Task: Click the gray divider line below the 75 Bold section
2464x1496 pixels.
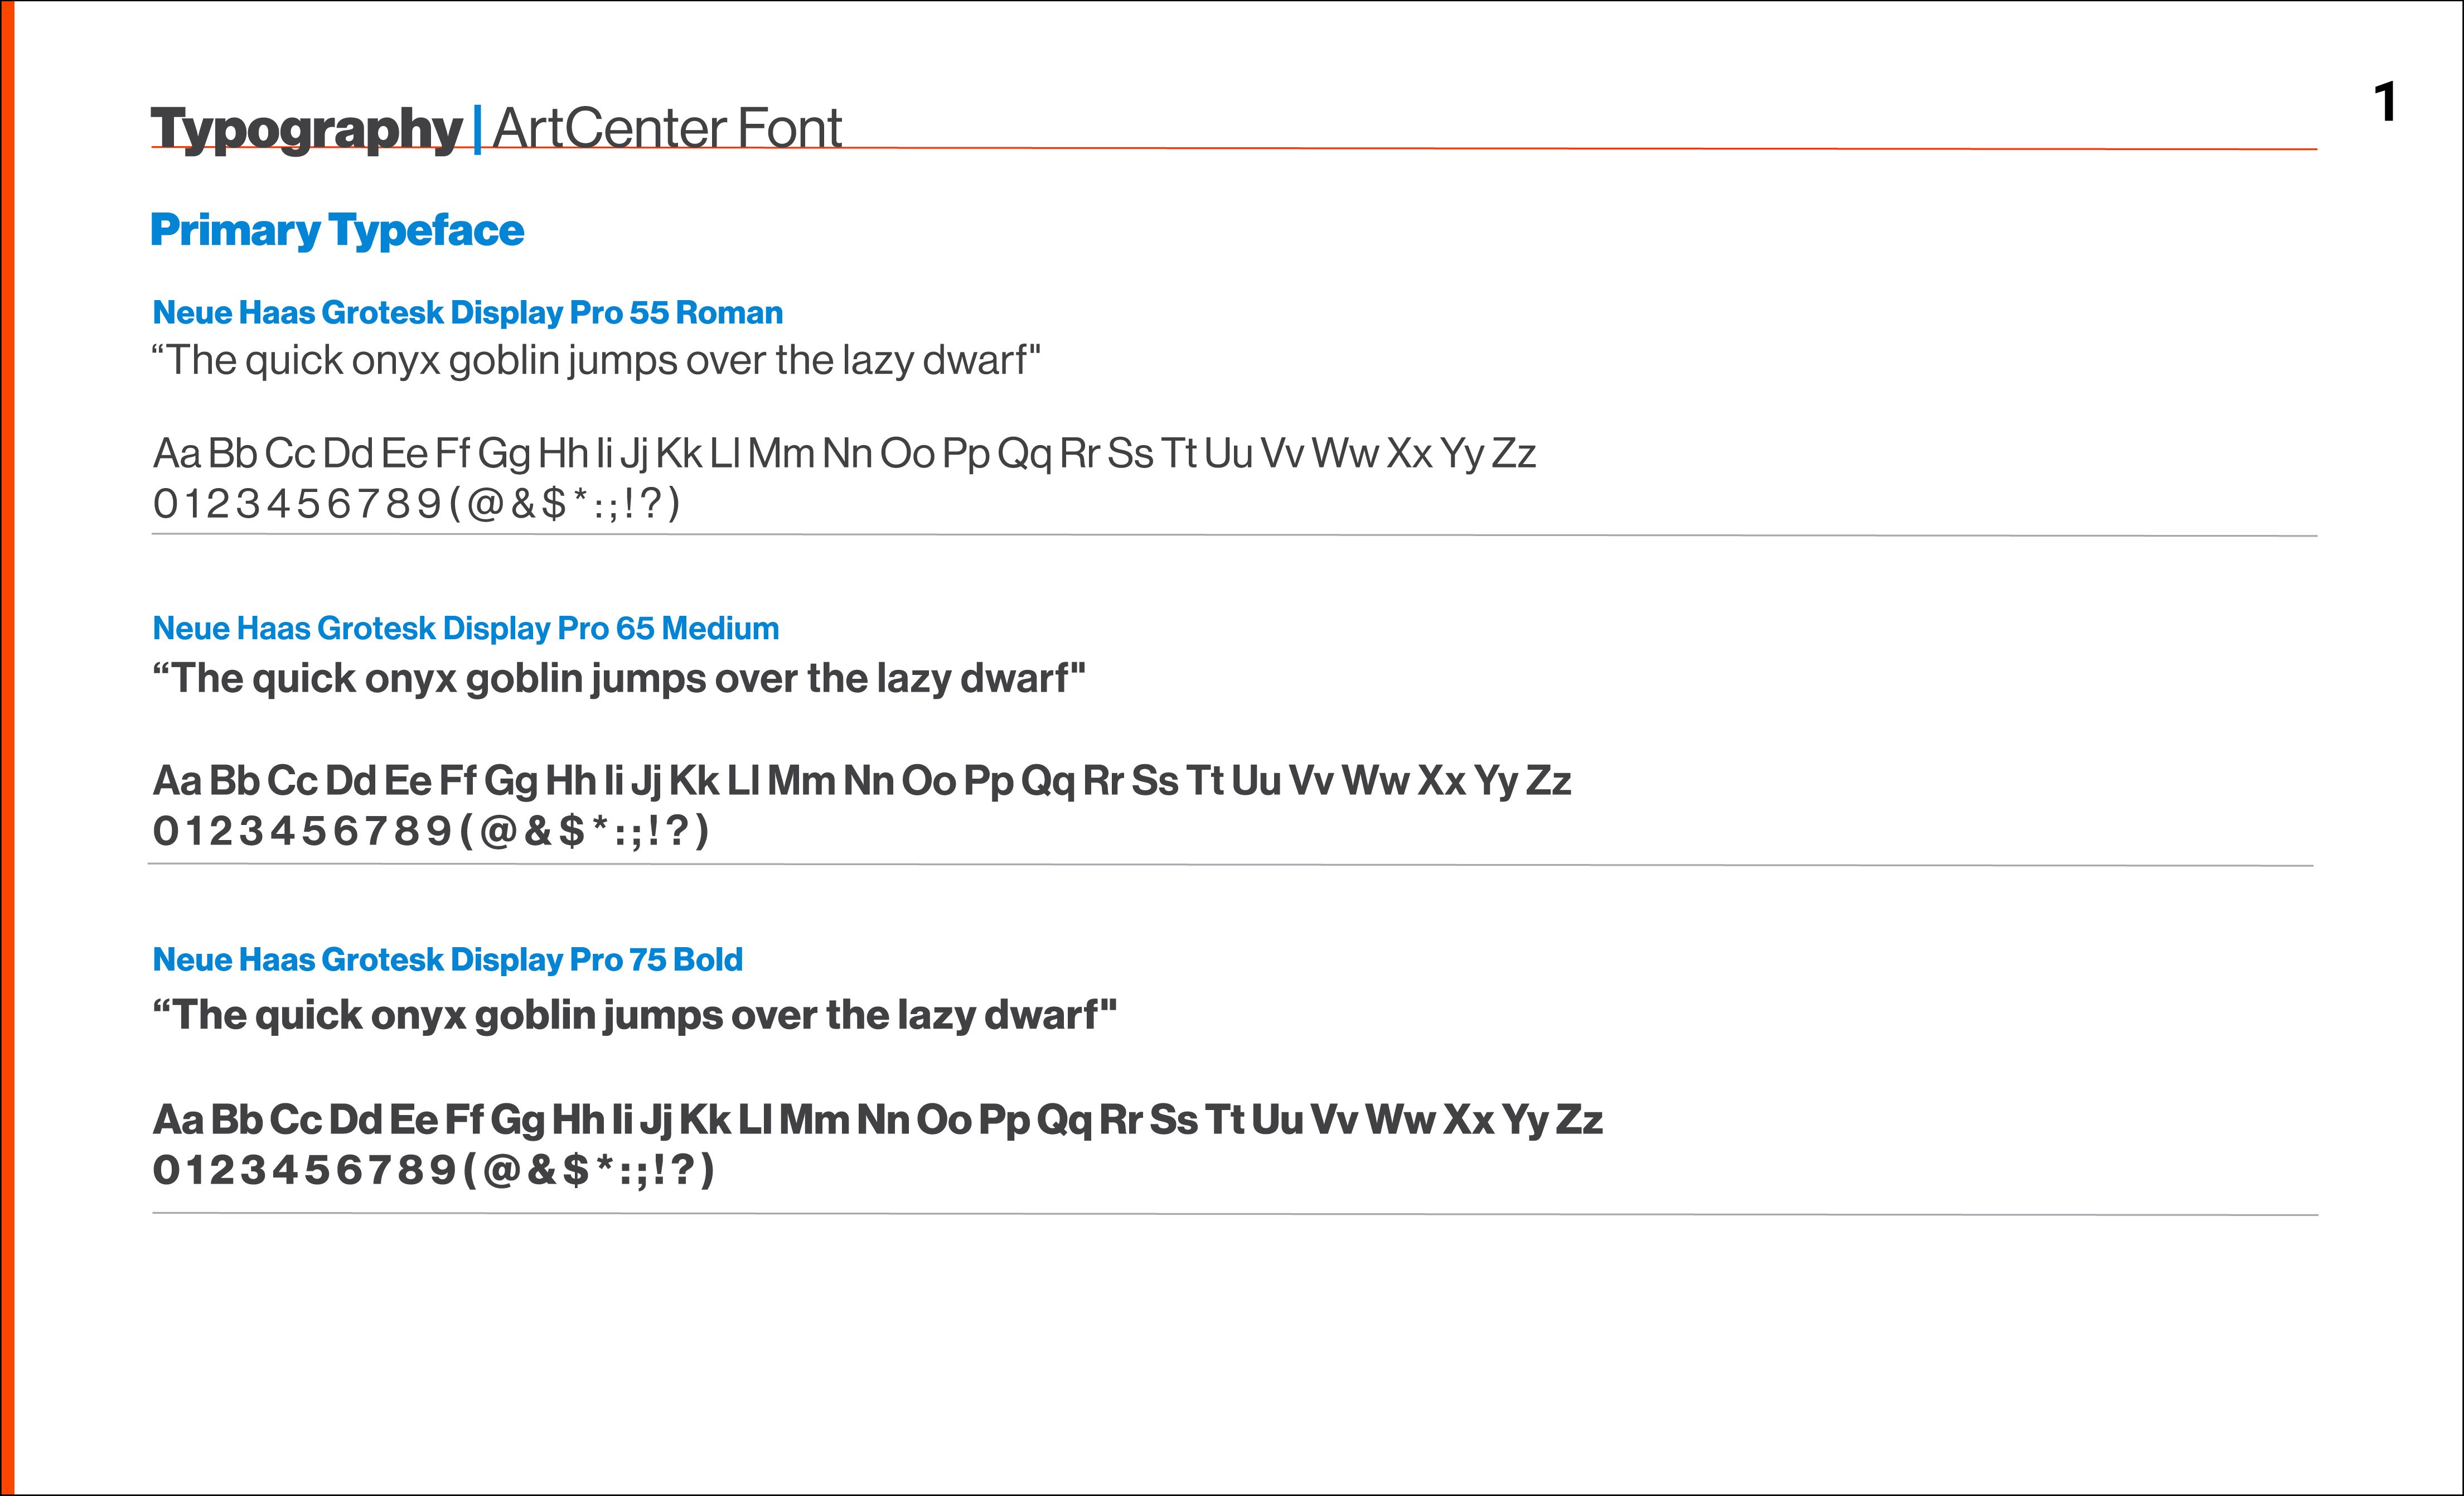Action: [x=1234, y=1214]
